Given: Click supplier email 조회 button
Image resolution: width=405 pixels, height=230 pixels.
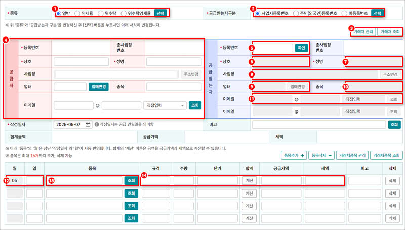Looking at the screenshot, I should tap(195, 105).
